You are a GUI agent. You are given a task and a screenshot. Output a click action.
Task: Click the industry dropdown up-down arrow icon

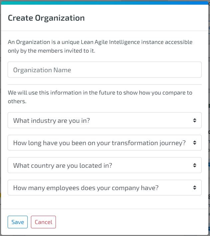tap(194, 120)
